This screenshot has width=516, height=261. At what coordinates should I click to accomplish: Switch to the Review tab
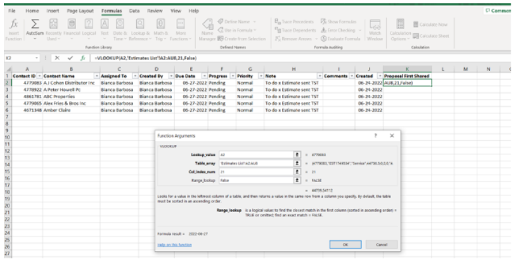155,11
